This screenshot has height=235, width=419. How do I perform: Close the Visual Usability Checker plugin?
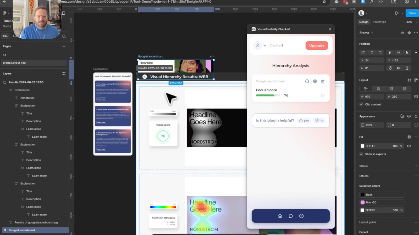click(330, 29)
